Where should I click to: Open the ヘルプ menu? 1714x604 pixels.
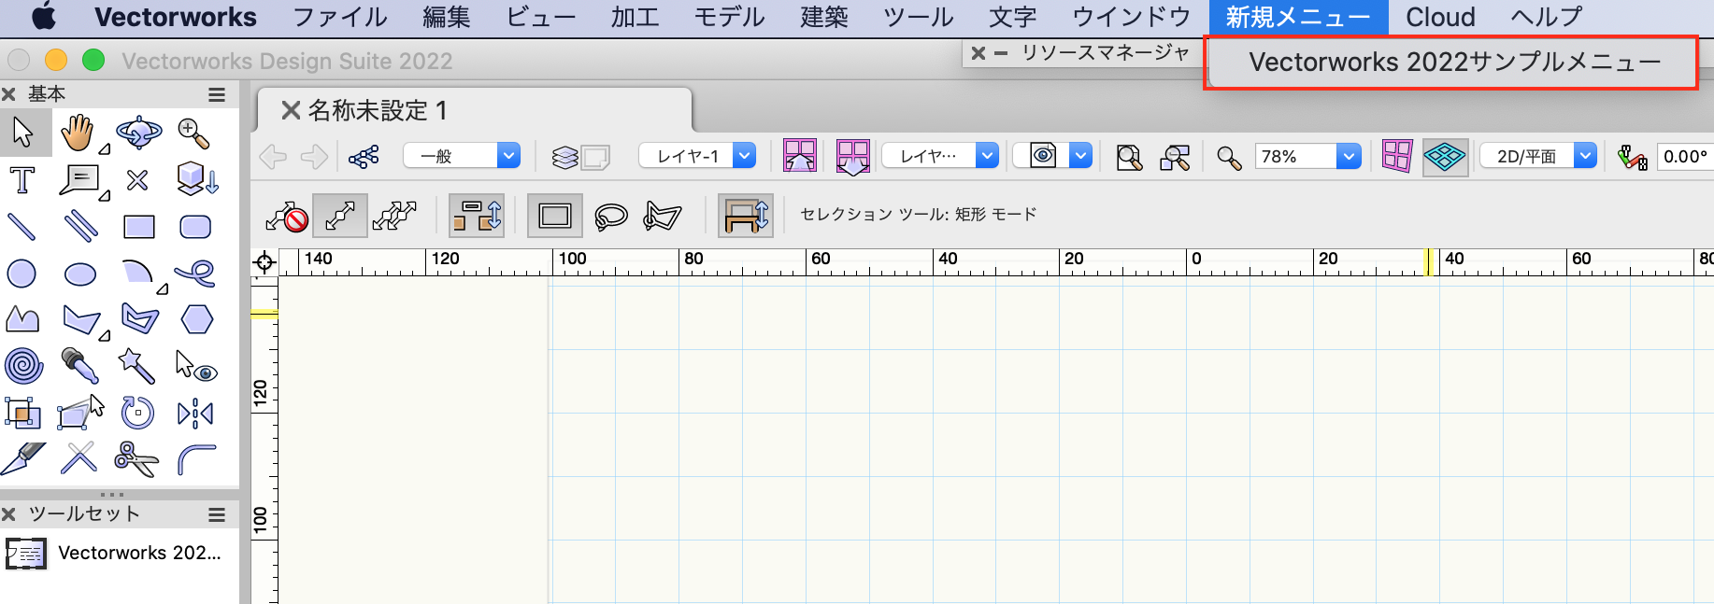pyautogui.click(x=1547, y=17)
